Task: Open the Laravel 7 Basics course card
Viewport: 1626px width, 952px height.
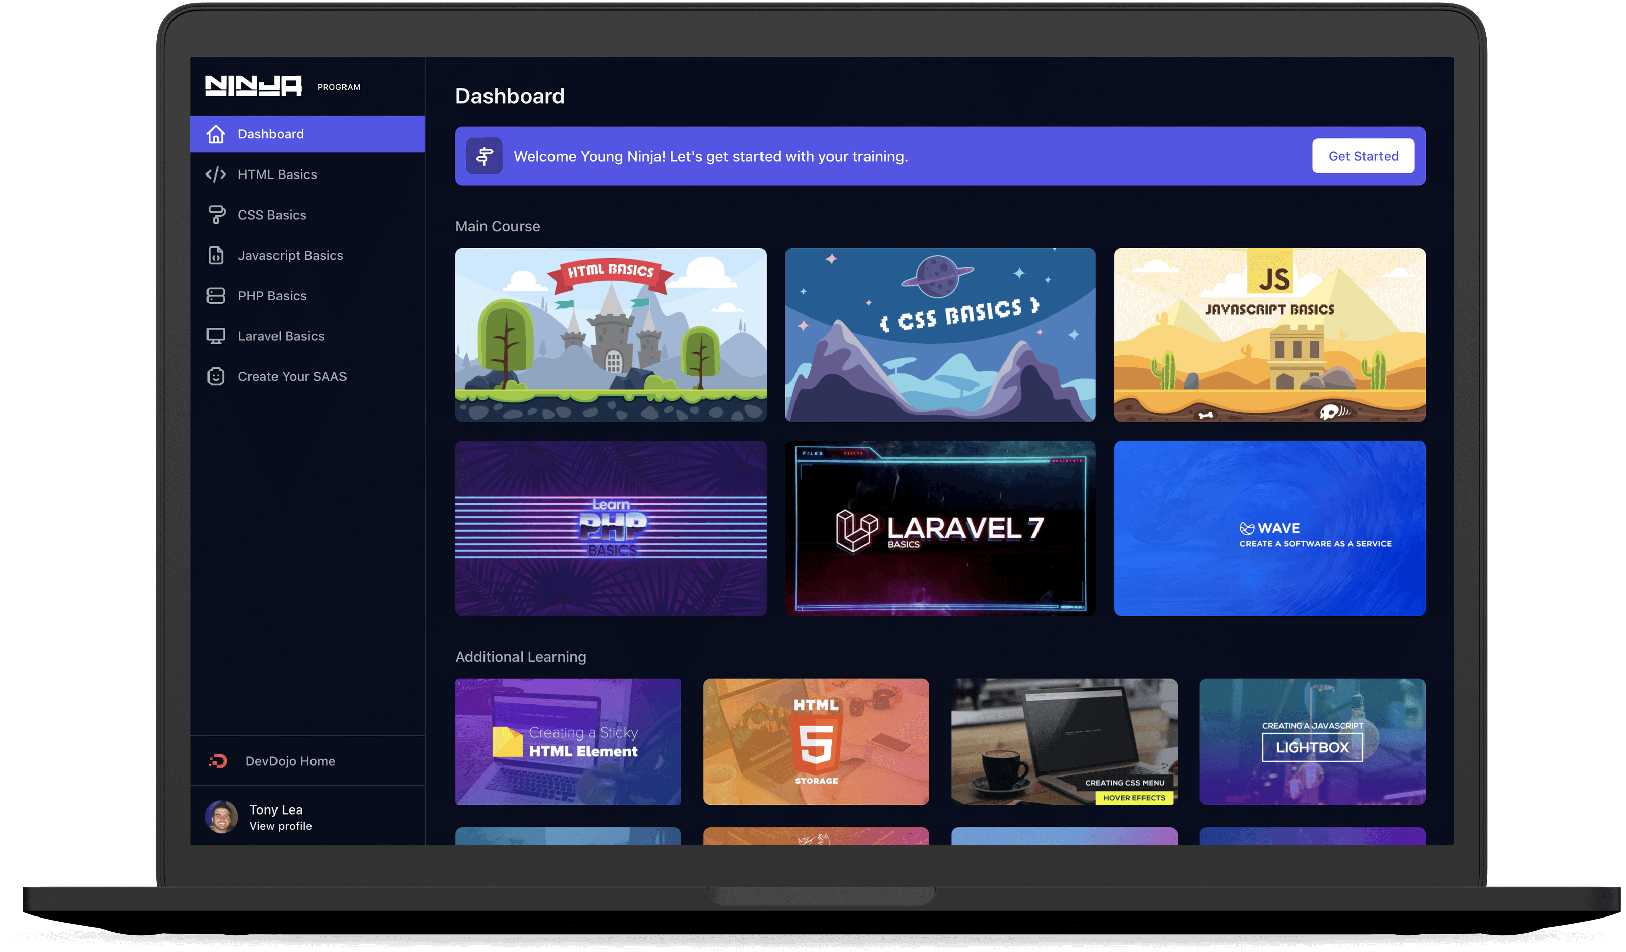Action: (x=940, y=528)
